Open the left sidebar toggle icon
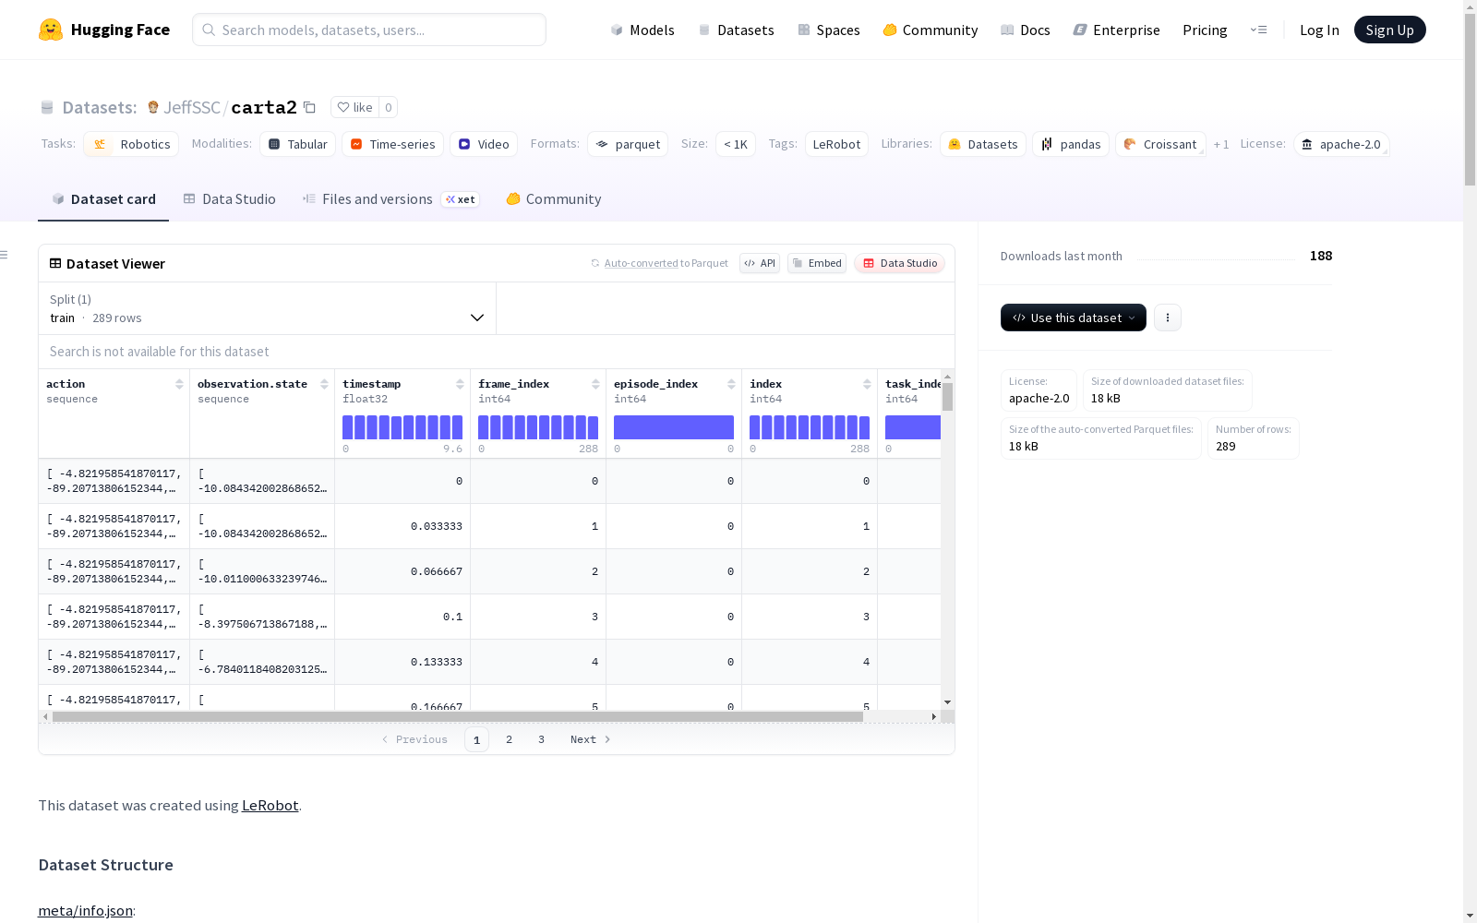 5,255
